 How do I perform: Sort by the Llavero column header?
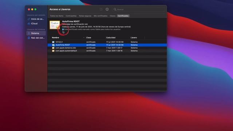point(134,37)
